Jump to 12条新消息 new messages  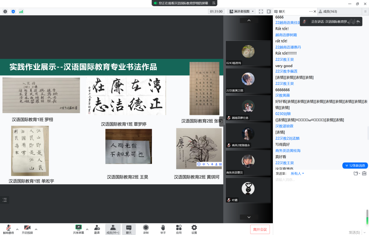355,166
